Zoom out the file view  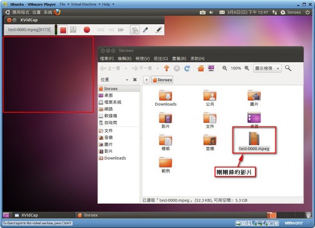pos(225,68)
